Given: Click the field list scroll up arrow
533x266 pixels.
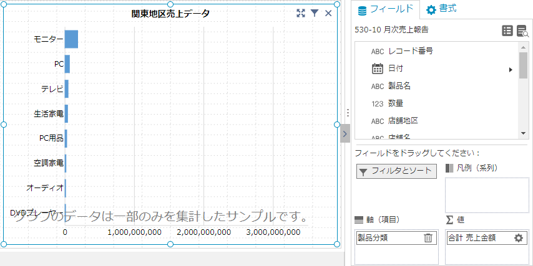Looking at the screenshot, I should pyautogui.click(x=523, y=47).
